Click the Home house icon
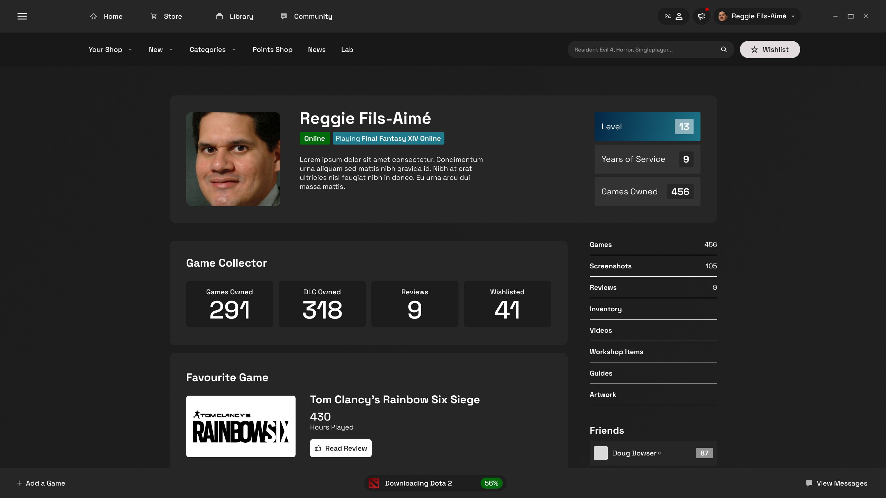This screenshot has width=886, height=498. point(93,16)
